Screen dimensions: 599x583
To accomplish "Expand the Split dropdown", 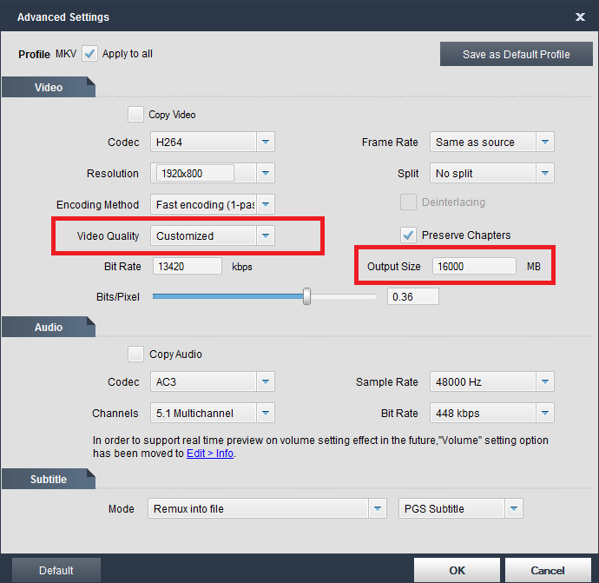I will pyautogui.click(x=545, y=174).
